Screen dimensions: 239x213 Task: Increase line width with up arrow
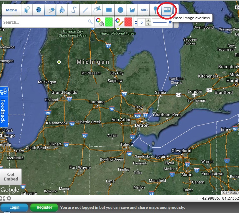(148, 20)
